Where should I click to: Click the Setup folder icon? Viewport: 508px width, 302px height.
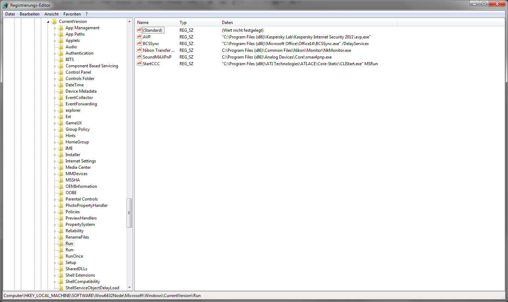(61, 263)
